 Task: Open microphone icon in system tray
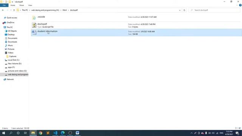click(206, 133)
